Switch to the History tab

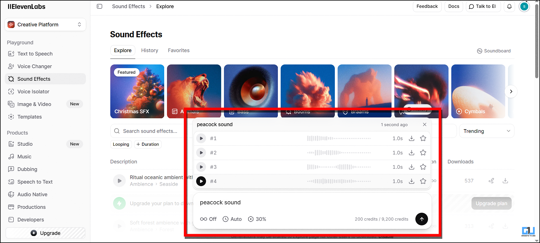click(x=150, y=50)
